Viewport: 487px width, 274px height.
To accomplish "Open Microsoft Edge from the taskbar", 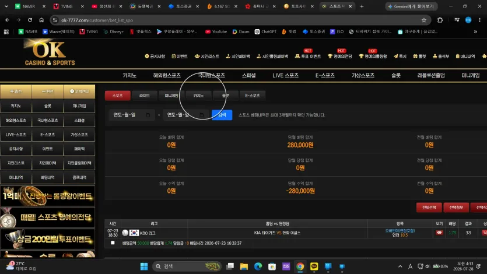I will [258, 266].
